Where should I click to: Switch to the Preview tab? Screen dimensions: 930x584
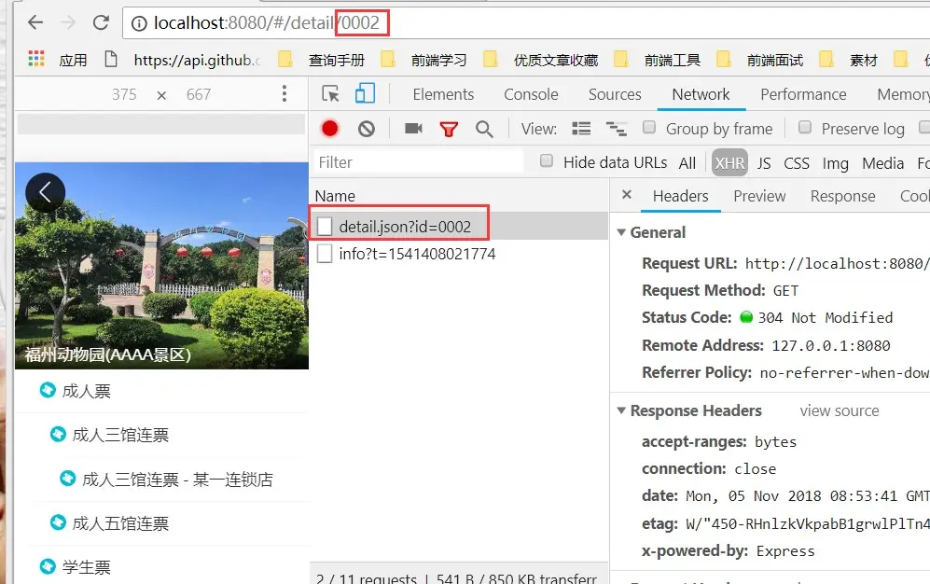tap(759, 196)
